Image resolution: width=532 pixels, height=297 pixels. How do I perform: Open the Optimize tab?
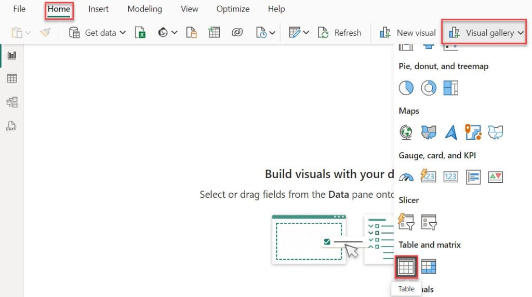pos(233,9)
